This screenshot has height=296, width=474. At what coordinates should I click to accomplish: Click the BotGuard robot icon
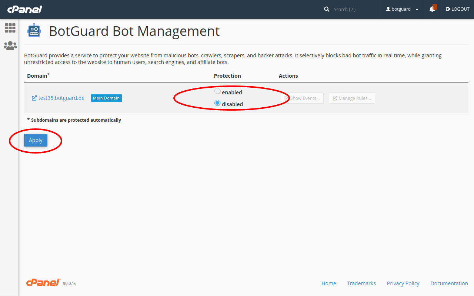pos(34,31)
